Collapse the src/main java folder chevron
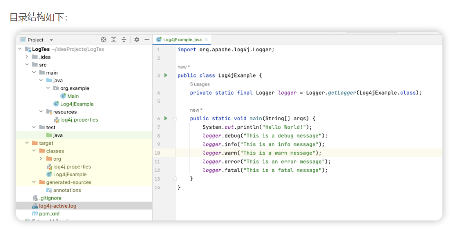Screen dimensions: 450x229 [x=41, y=80]
